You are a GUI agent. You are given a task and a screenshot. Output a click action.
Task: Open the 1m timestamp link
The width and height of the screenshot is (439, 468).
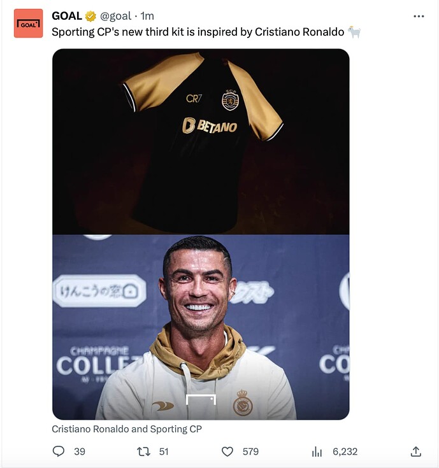click(147, 16)
